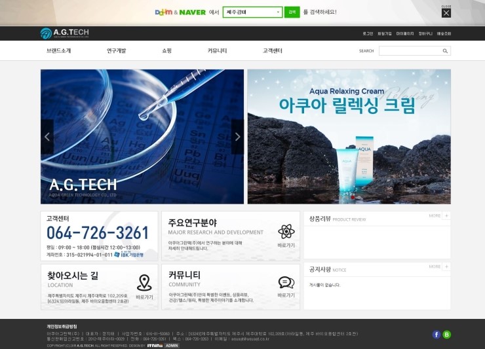This screenshot has width=485, height=349.
Task: Click 바로가기 under the chat bubbles icon
Action: pos(286,295)
